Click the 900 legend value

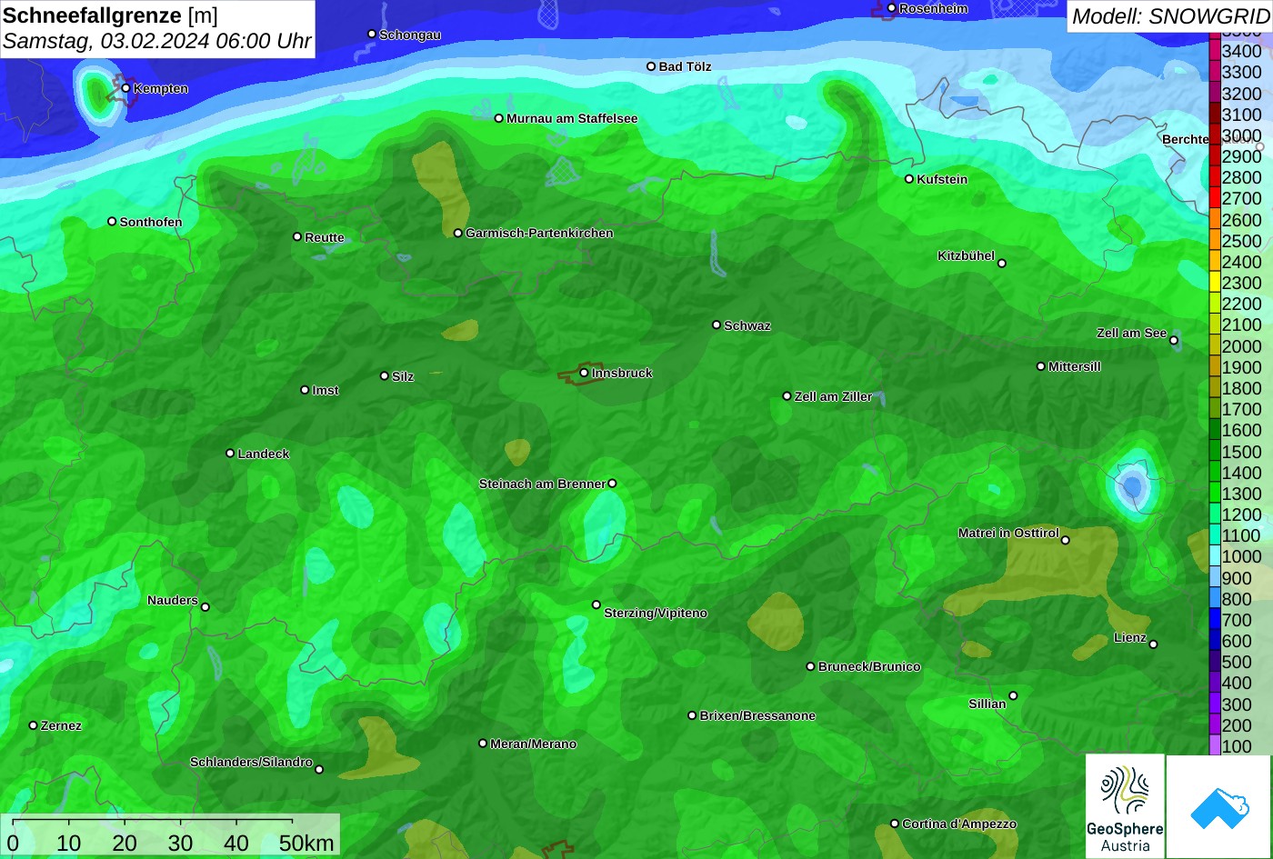tap(1237, 578)
